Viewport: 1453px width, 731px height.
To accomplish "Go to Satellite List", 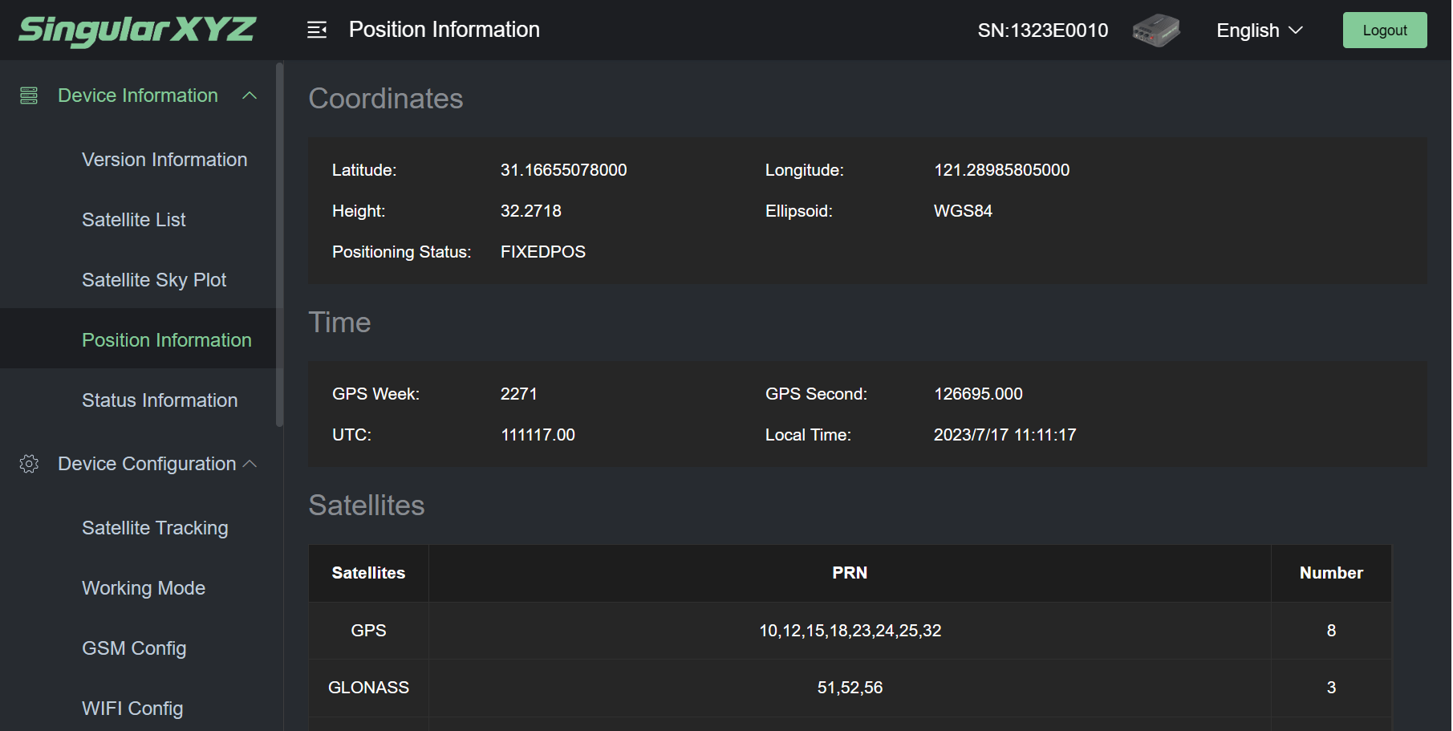I will tap(134, 220).
